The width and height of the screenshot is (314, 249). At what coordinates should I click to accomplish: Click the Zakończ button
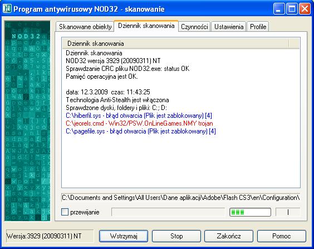click(229, 236)
